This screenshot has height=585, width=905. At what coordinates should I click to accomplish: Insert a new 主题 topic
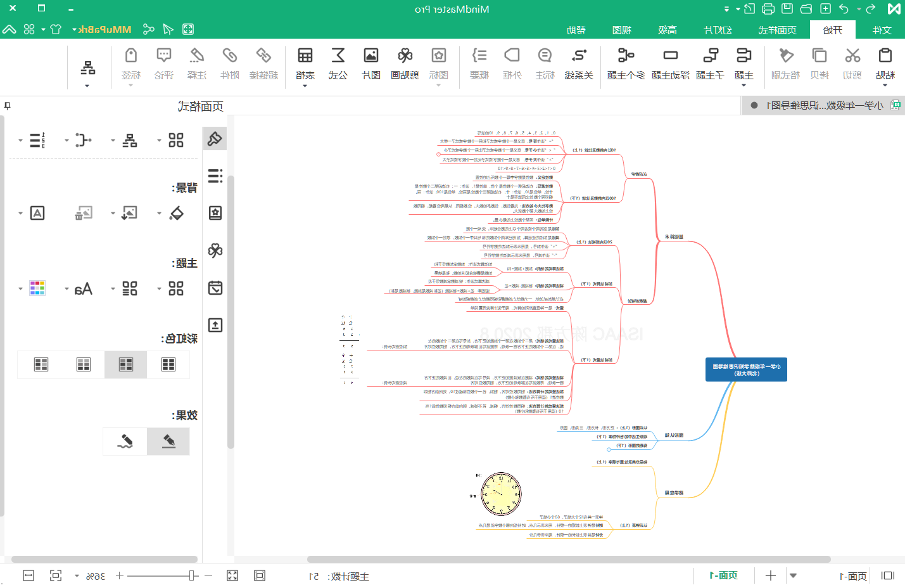point(744,64)
